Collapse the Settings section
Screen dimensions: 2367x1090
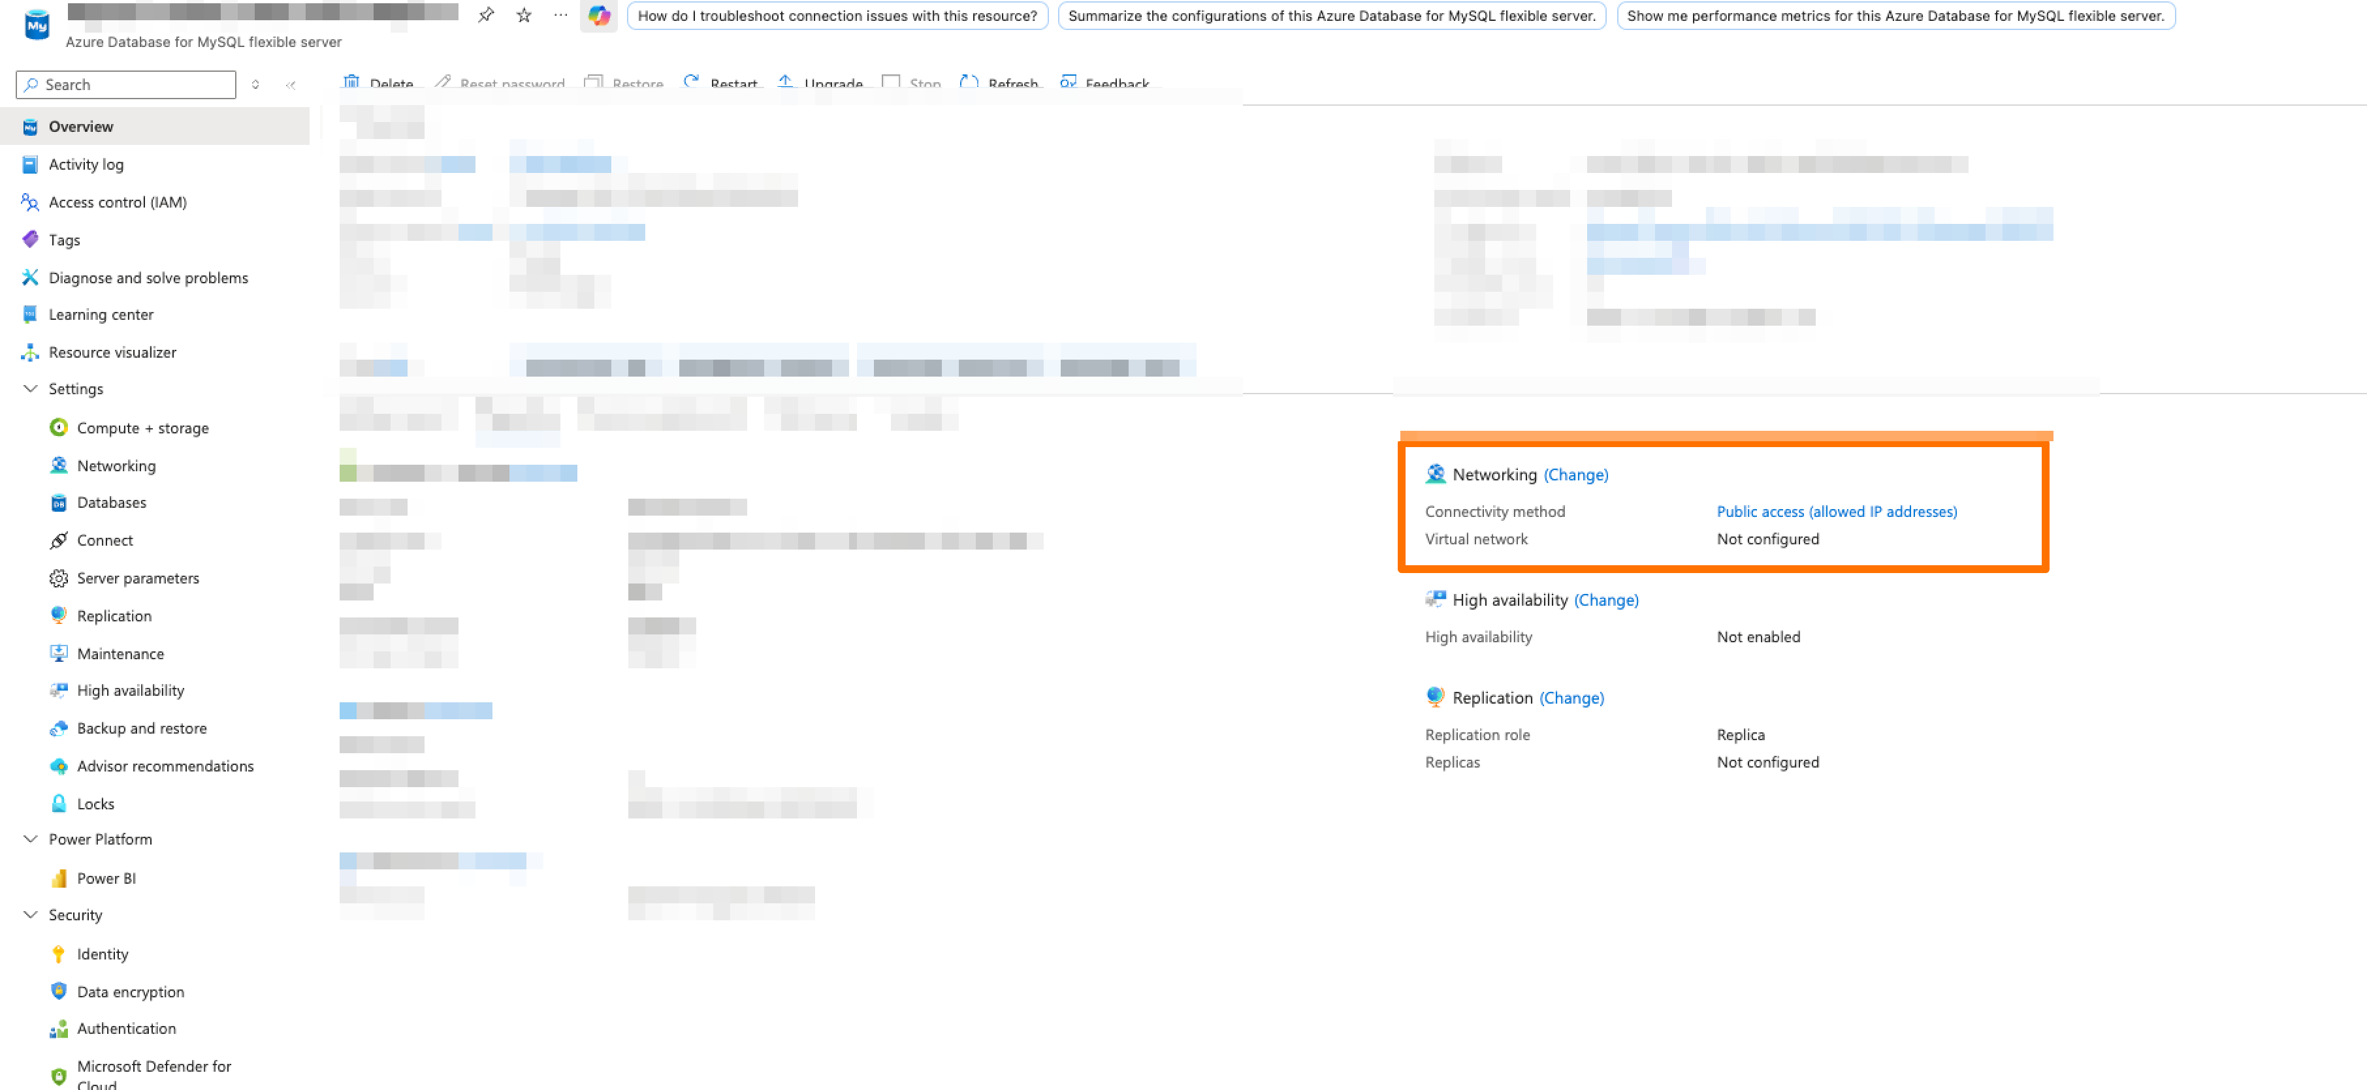point(30,388)
